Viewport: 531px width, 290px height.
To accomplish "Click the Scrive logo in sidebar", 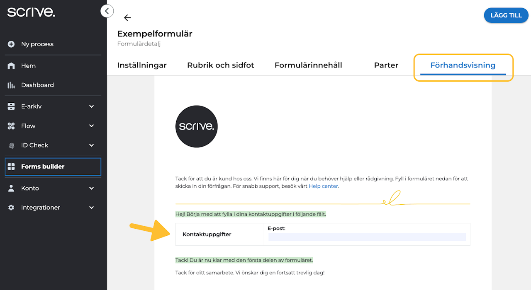I will tap(31, 12).
